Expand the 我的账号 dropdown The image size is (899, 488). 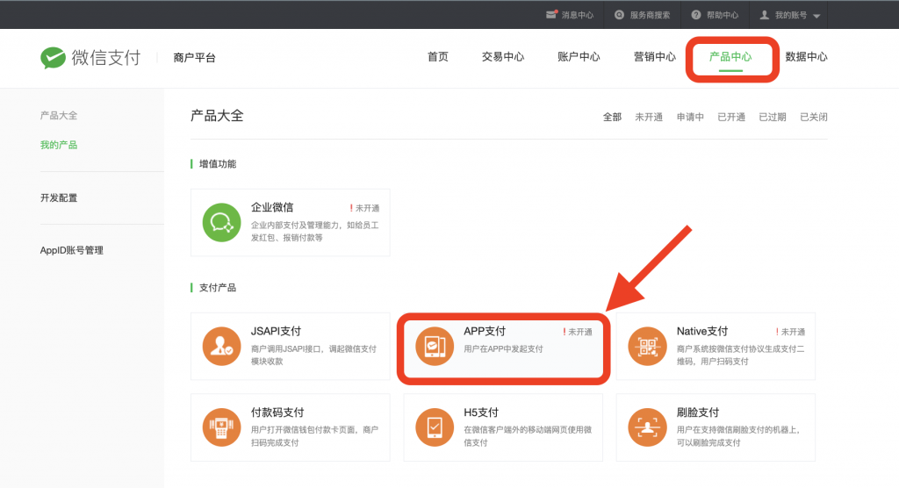coord(790,15)
